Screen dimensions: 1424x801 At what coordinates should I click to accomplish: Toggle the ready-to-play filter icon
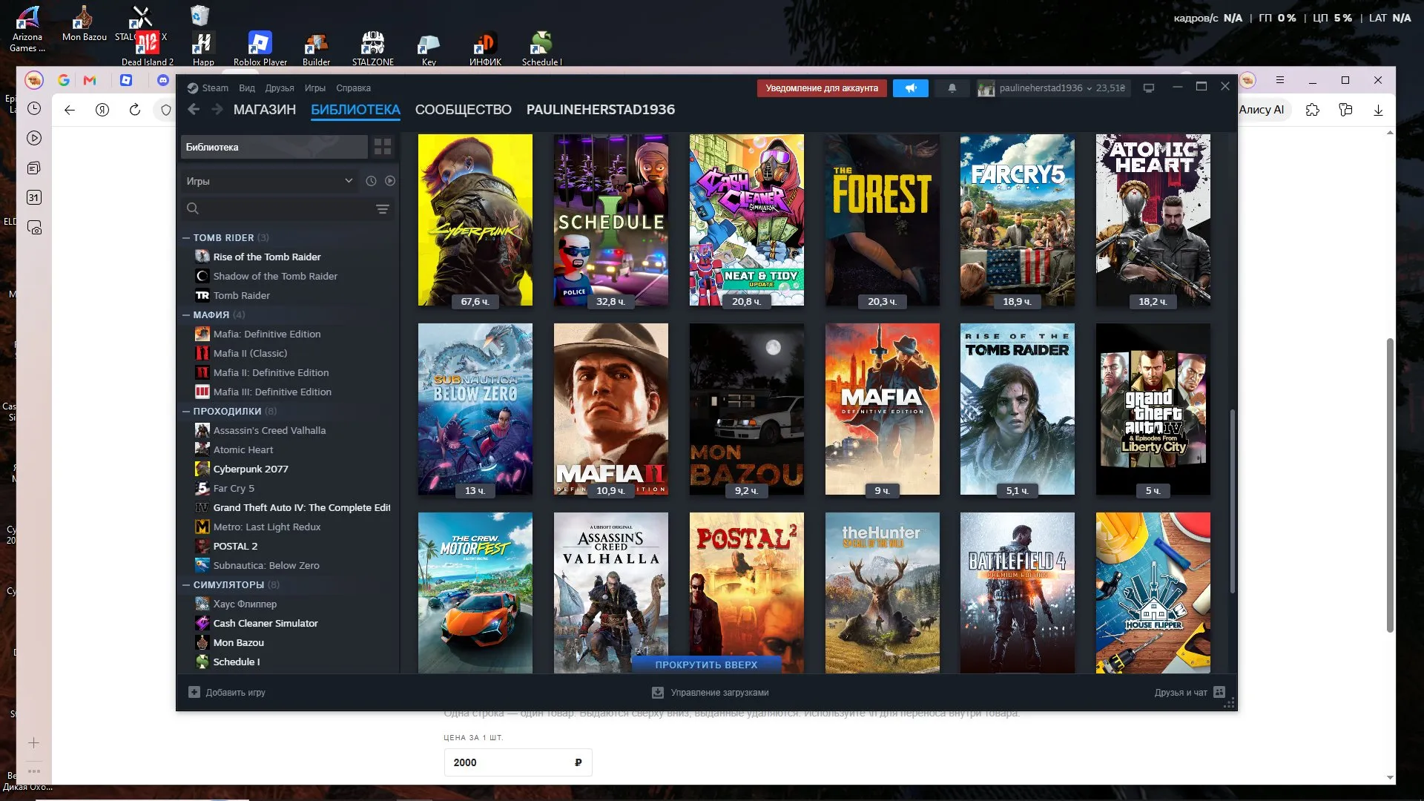point(390,181)
